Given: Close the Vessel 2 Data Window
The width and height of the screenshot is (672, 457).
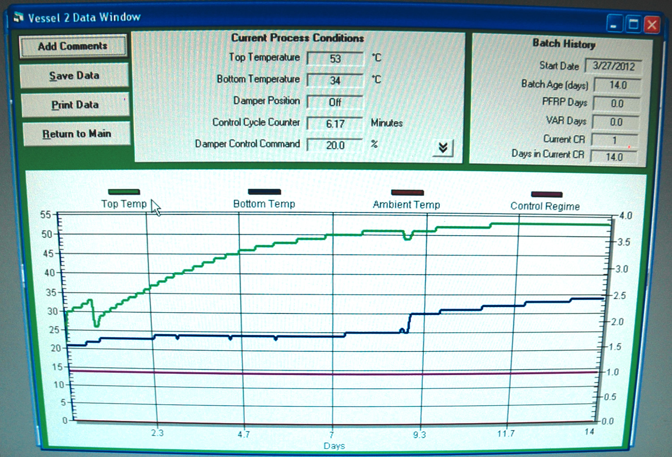Looking at the screenshot, I should click(652, 24).
